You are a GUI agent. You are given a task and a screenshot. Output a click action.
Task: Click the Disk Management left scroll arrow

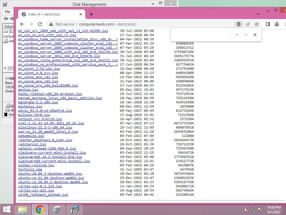click(5, 68)
